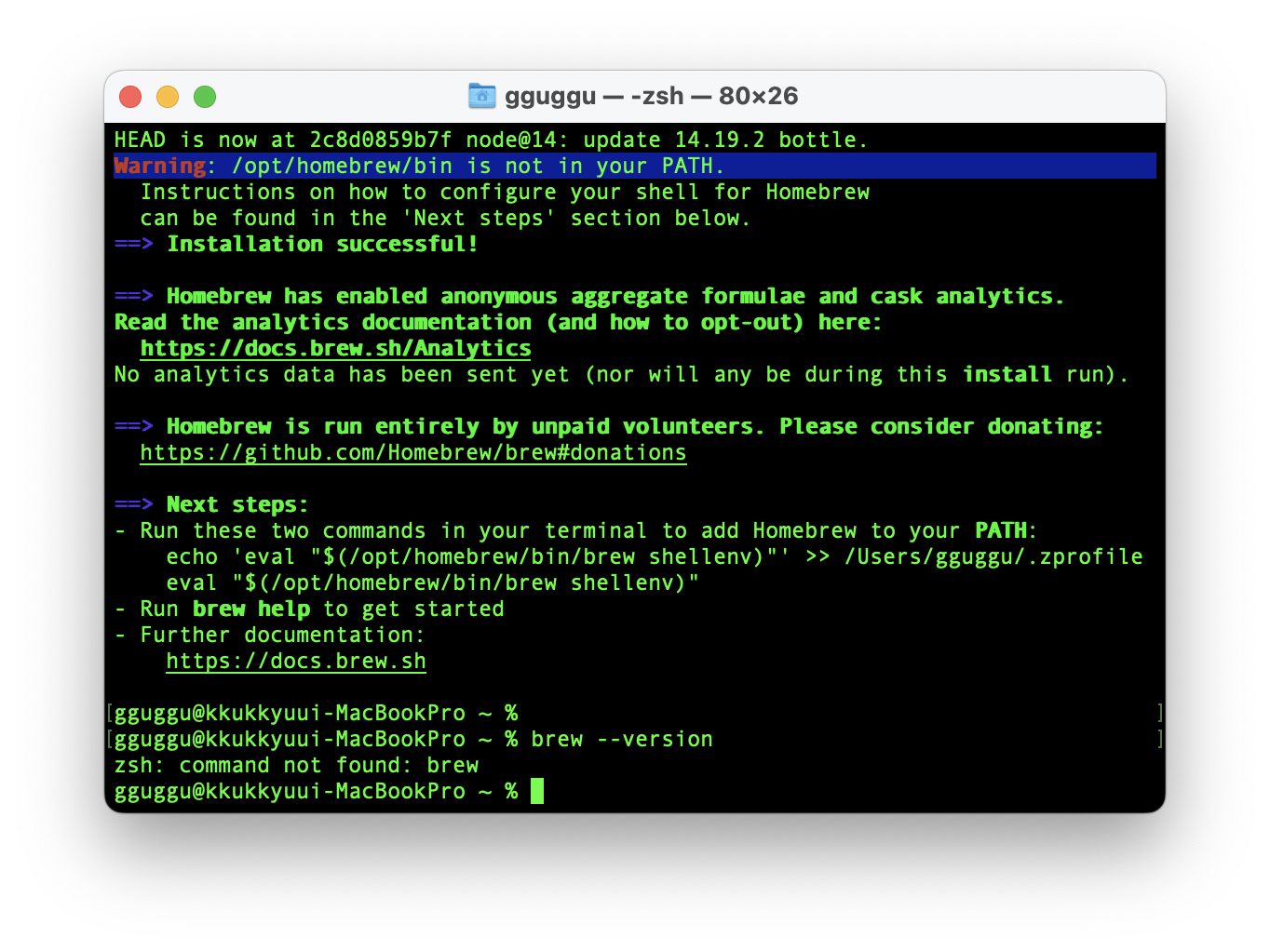Click 'Read the analytics documentation' line

pos(497,322)
